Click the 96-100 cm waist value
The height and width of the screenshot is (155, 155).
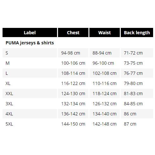click(x=103, y=63)
